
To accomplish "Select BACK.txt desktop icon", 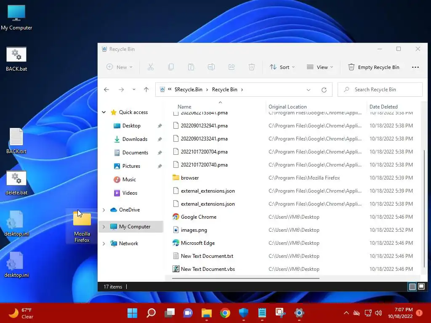I will click(16, 141).
